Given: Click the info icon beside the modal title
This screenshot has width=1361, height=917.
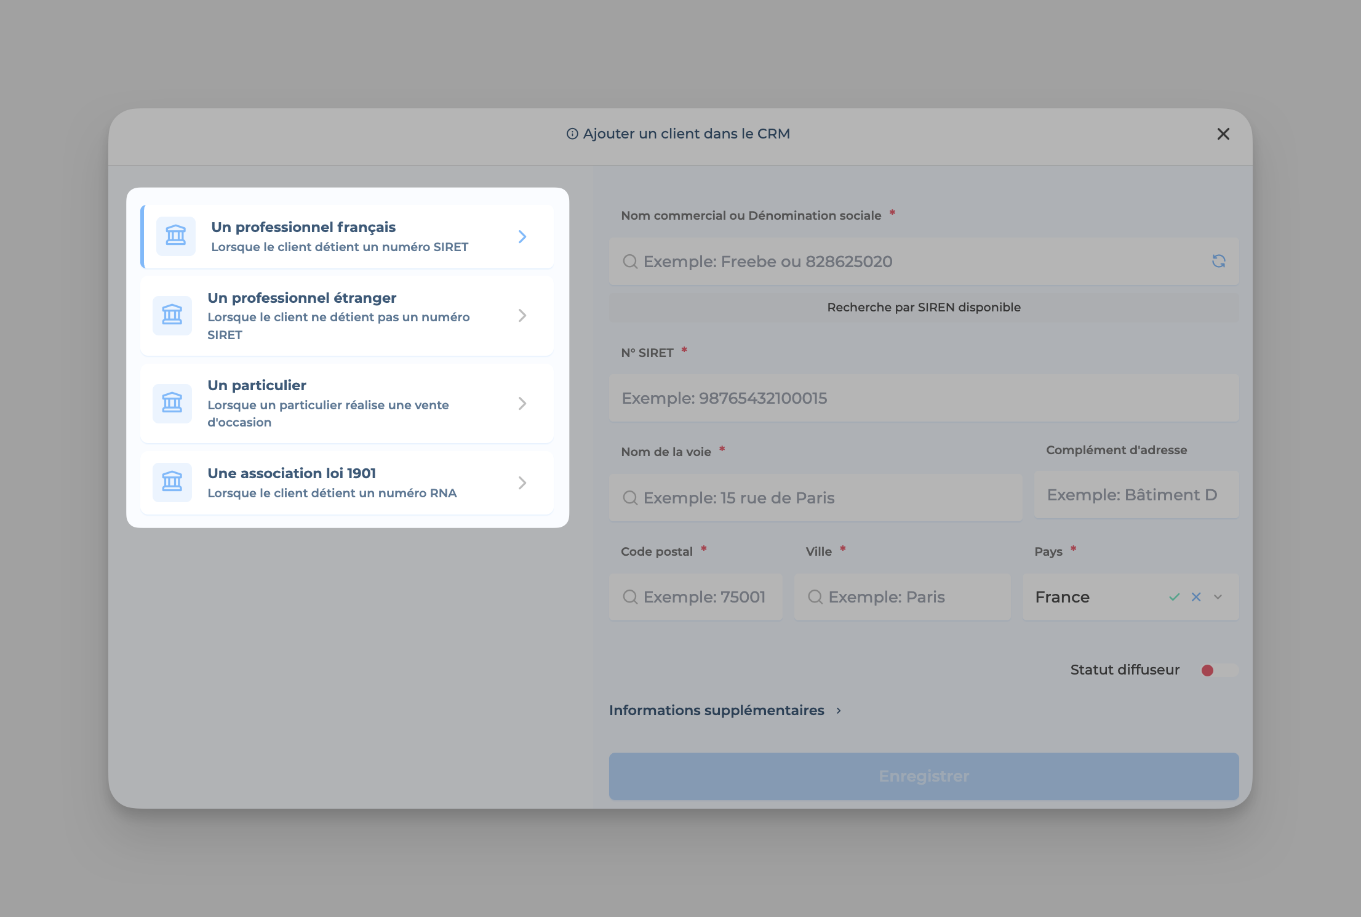Looking at the screenshot, I should (572, 134).
